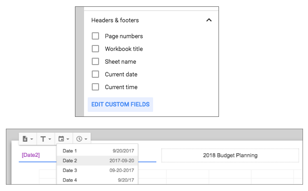Pick Date 3 format 09-20-2017
The image size is (308, 191).
click(97, 171)
